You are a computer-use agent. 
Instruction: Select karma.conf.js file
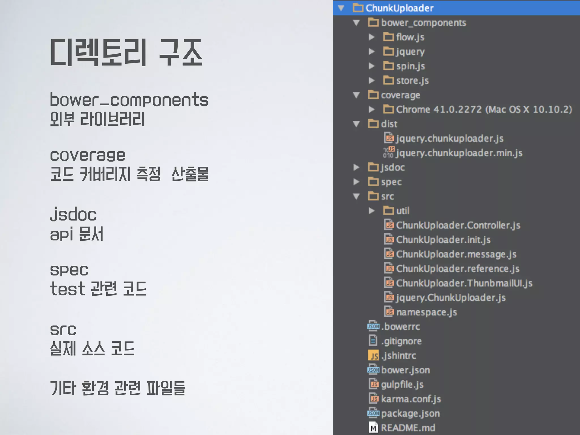(x=411, y=399)
